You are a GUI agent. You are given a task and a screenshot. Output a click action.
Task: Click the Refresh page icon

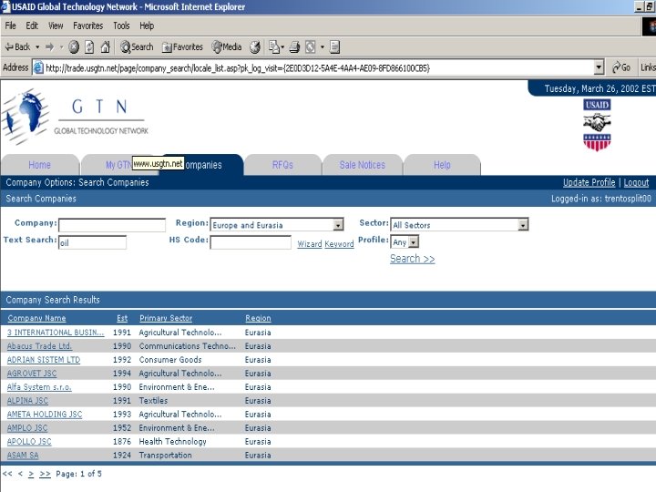point(89,46)
